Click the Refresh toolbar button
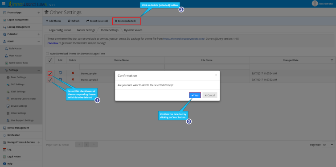 [x=74, y=21]
